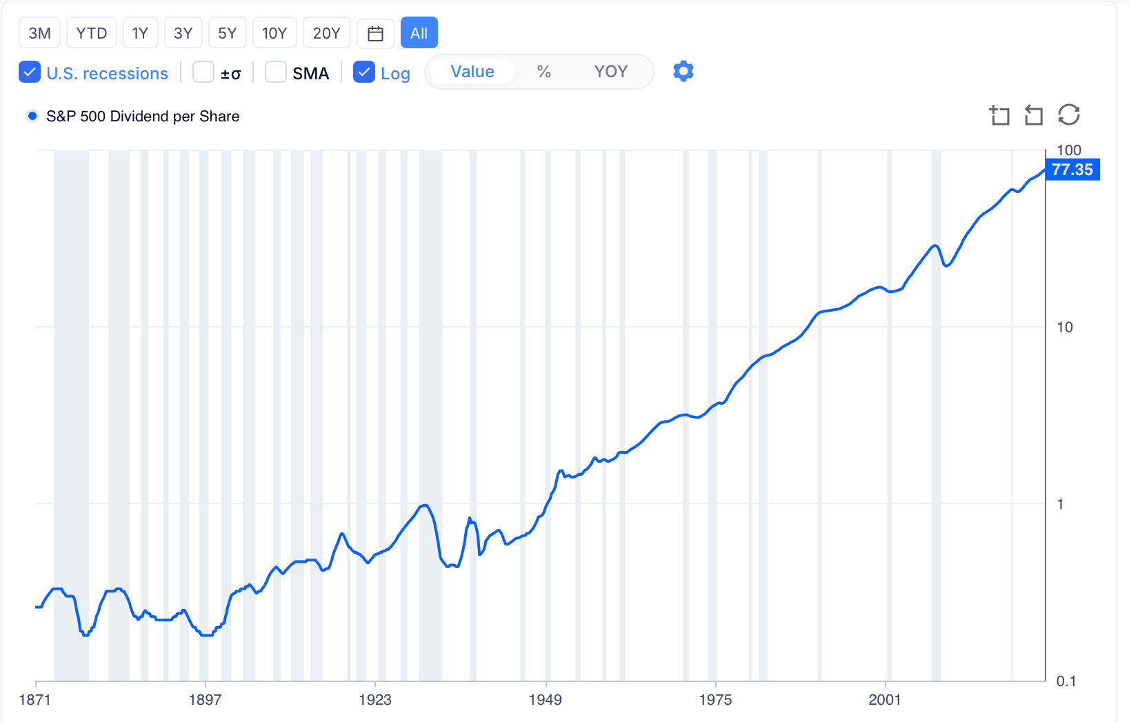Choose the 5Y time range
The image size is (1129, 722).
pyautogui.click(x=227, y=33)
